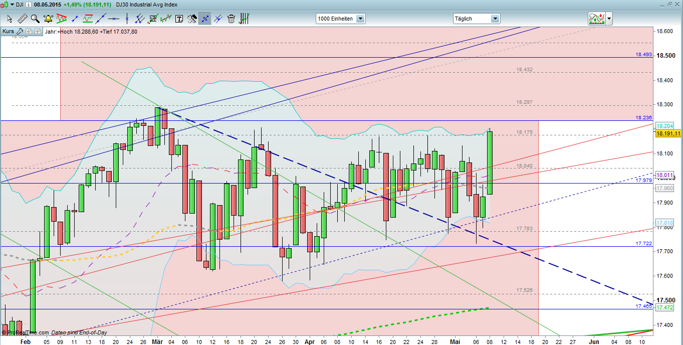
Task: Toggle the highlighted dashed line snap tool
Action: click(x=205, y=19)
